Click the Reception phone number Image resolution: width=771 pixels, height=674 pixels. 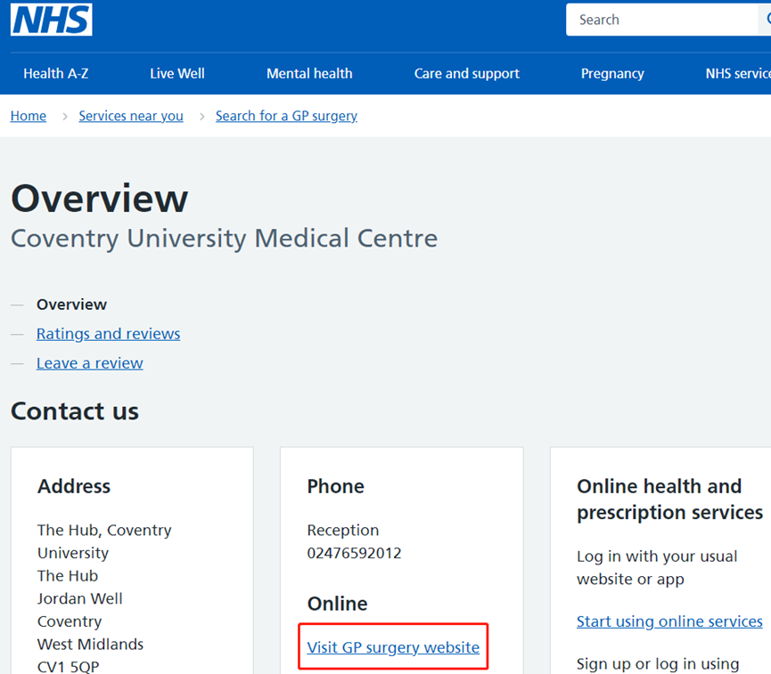[x=353, y=553]
